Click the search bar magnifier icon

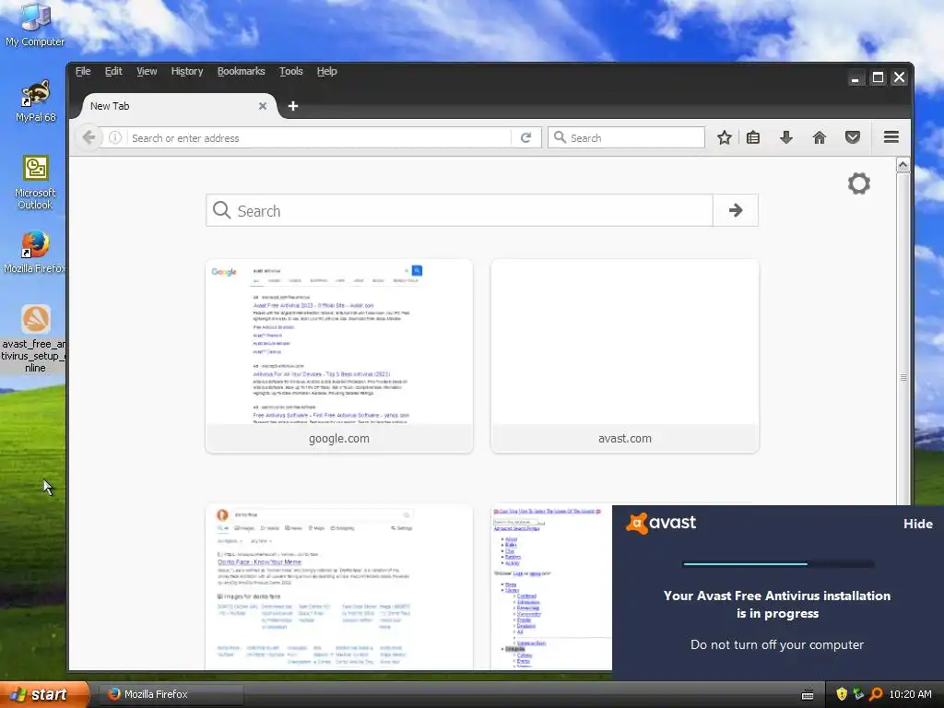point(560,138)
